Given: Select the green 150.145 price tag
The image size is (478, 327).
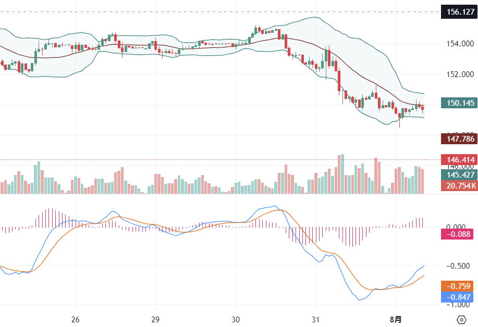Looking at the screenshot, I should 459,103.
